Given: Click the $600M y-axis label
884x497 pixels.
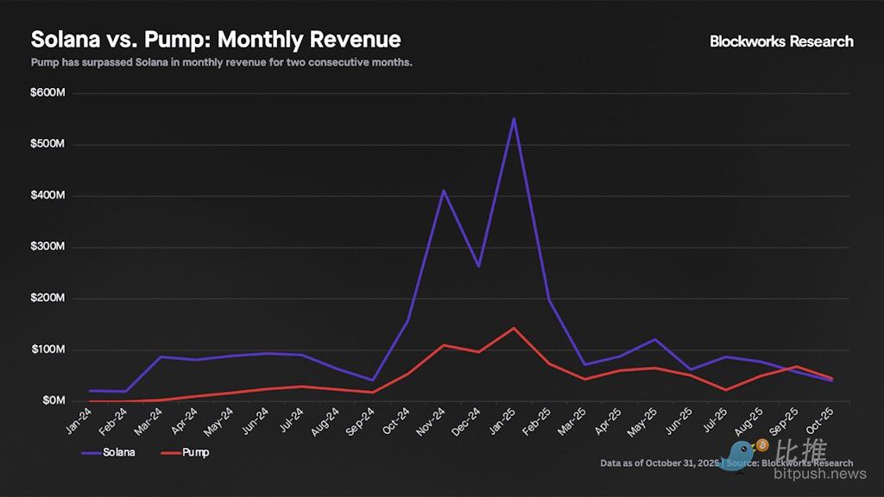Looking at the screenshot, I should pos(47,92).
